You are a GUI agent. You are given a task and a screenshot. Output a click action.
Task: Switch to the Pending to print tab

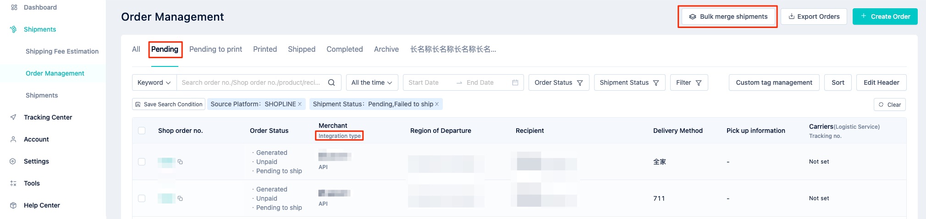coord(215,49)
